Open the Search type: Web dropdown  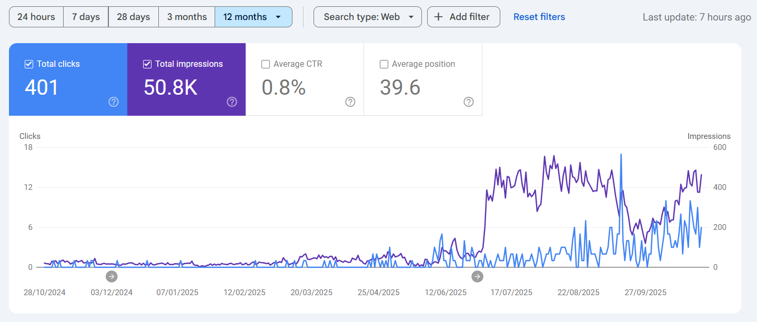tap(367, 16)
